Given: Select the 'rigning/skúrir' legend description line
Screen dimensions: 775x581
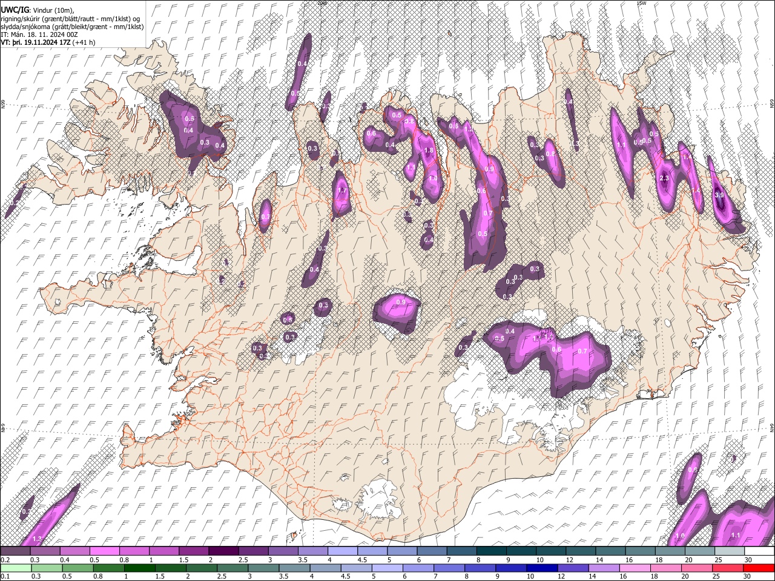Looking at the screenshot, I should point(70,19).
